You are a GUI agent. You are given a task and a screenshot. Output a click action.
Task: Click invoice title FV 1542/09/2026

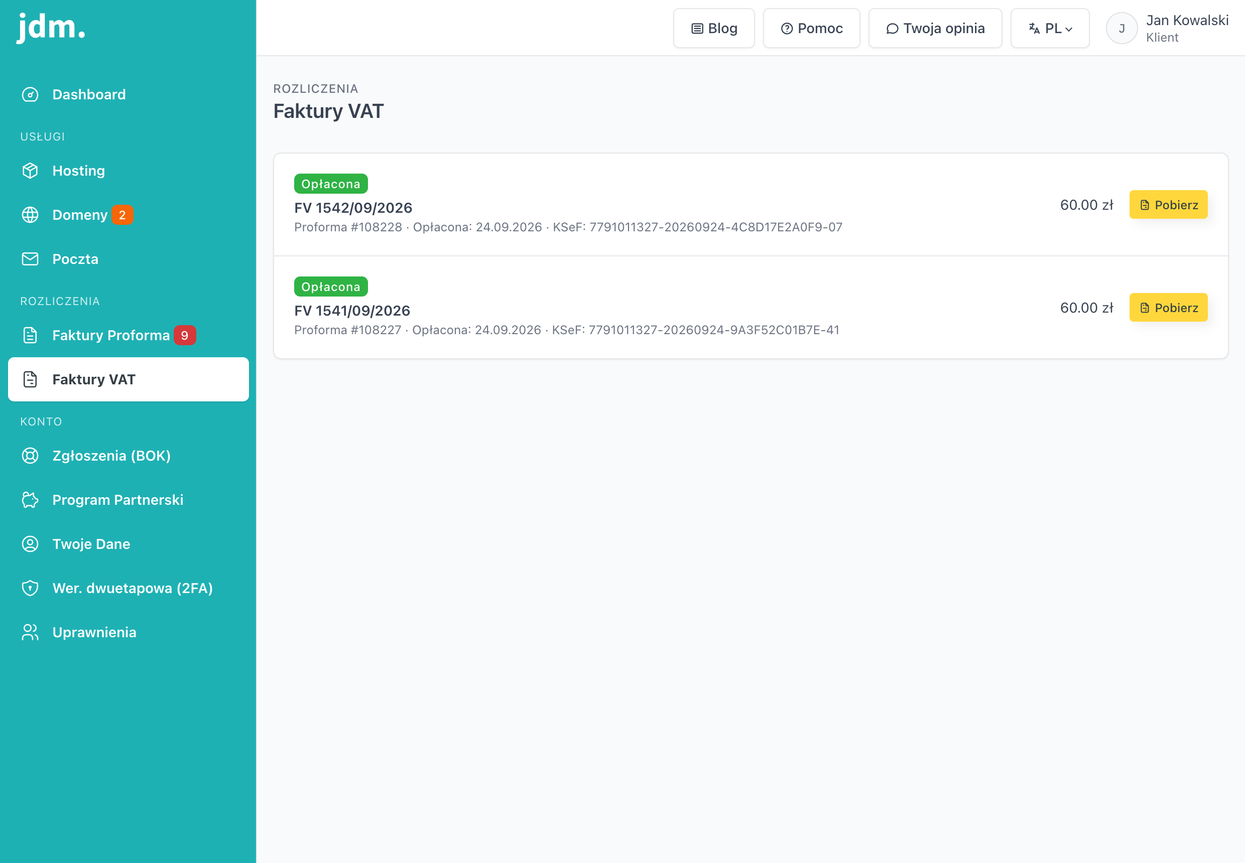point(353,208)
